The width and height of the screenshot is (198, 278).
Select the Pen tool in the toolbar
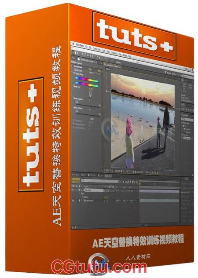coord(90,56)
